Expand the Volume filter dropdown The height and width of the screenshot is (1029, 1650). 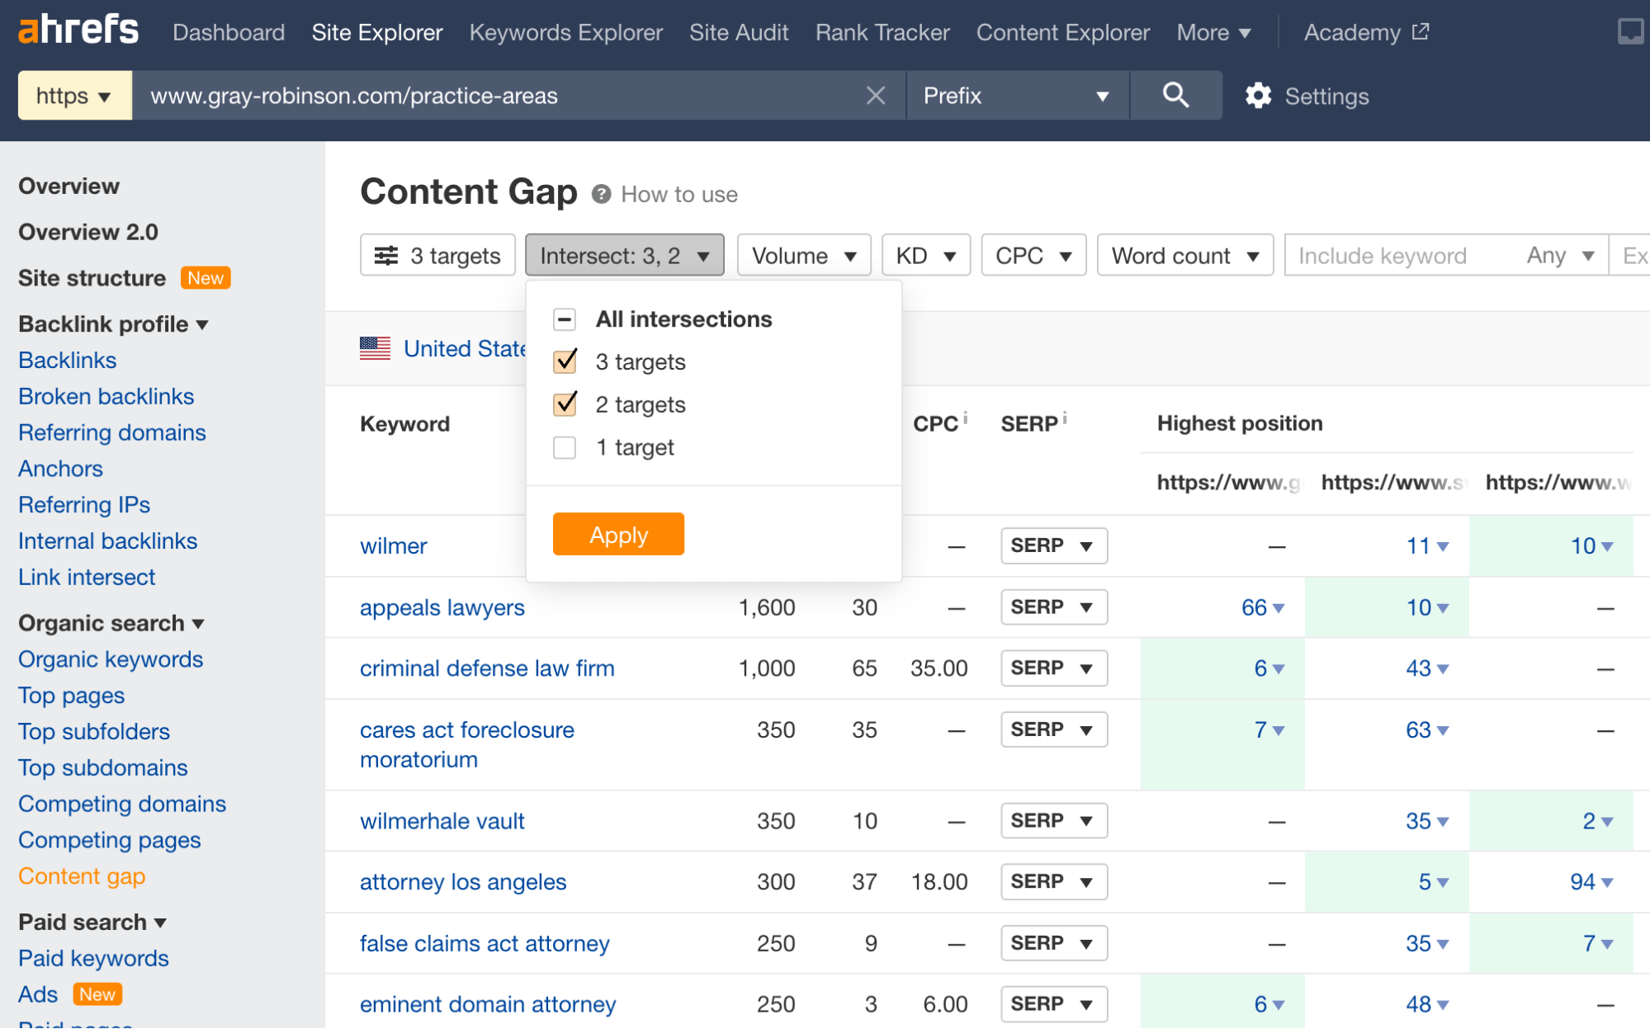pos(801,255)
